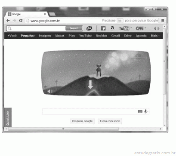Viewport: 176px width, 156px height.
Task: Open the Ask toolbar logo
Action: pos(89,28)
